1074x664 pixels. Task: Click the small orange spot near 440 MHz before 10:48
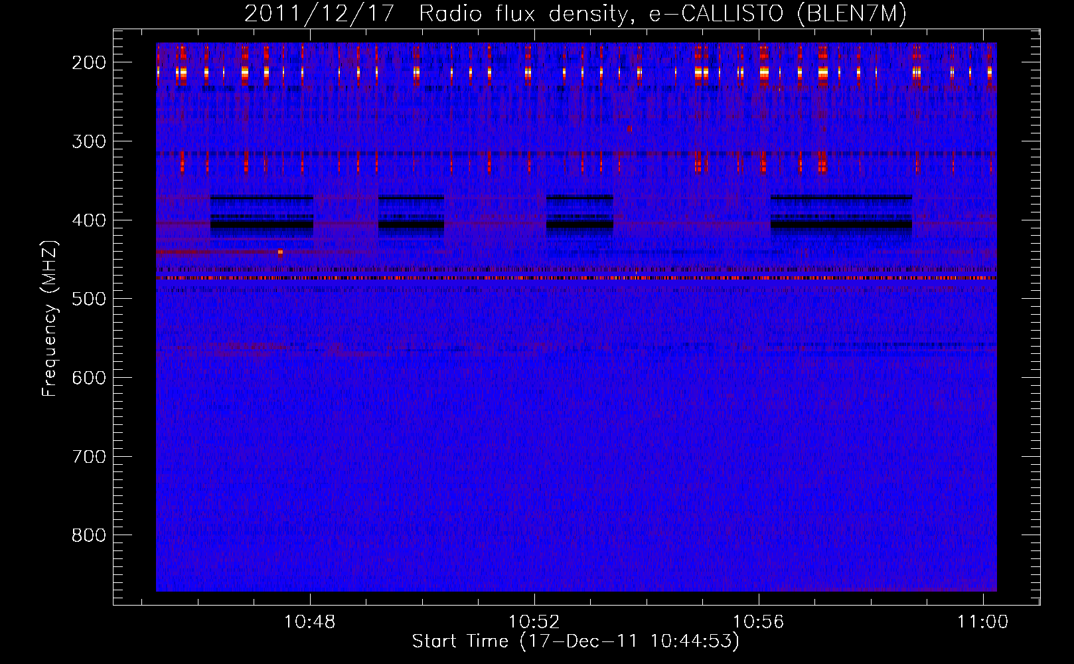(280, 252)
